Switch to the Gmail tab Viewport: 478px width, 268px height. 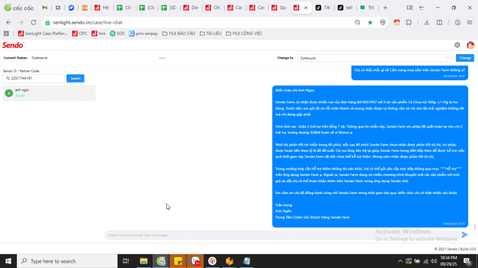[45, 7]
